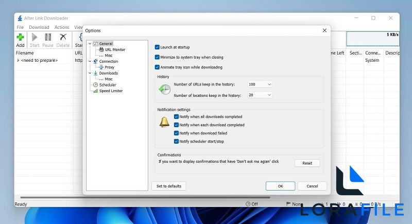
Task: Open the Download menu
Action: [x=39, y=27]
